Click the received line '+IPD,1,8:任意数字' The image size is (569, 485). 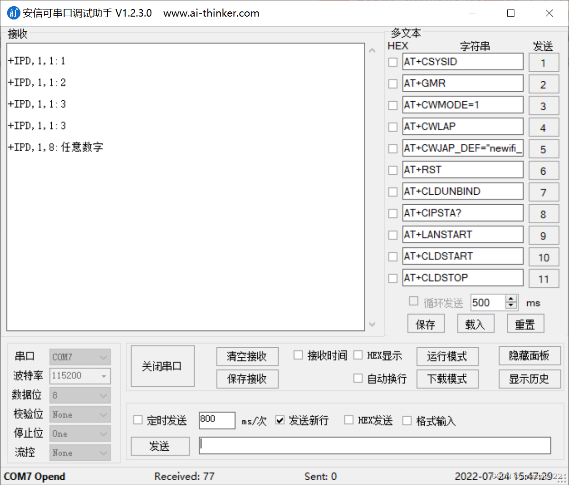56,147
